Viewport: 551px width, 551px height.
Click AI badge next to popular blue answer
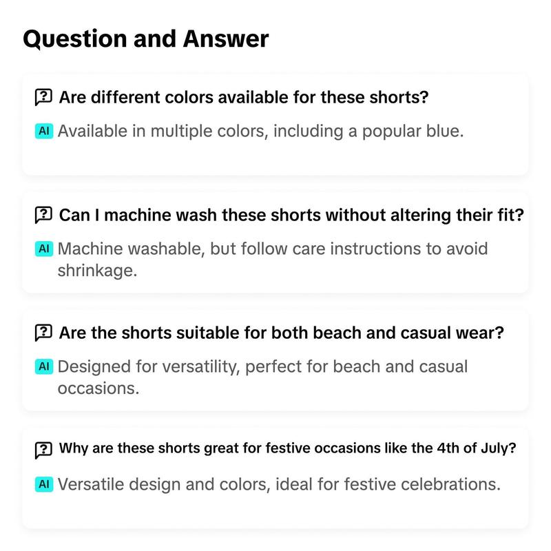(44, 131)
